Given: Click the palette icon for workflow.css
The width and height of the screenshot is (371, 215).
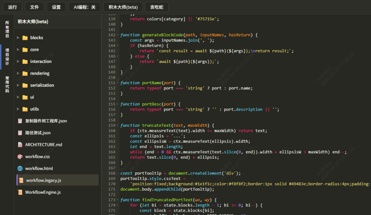Looking at the screenshot, I should 20,157.
